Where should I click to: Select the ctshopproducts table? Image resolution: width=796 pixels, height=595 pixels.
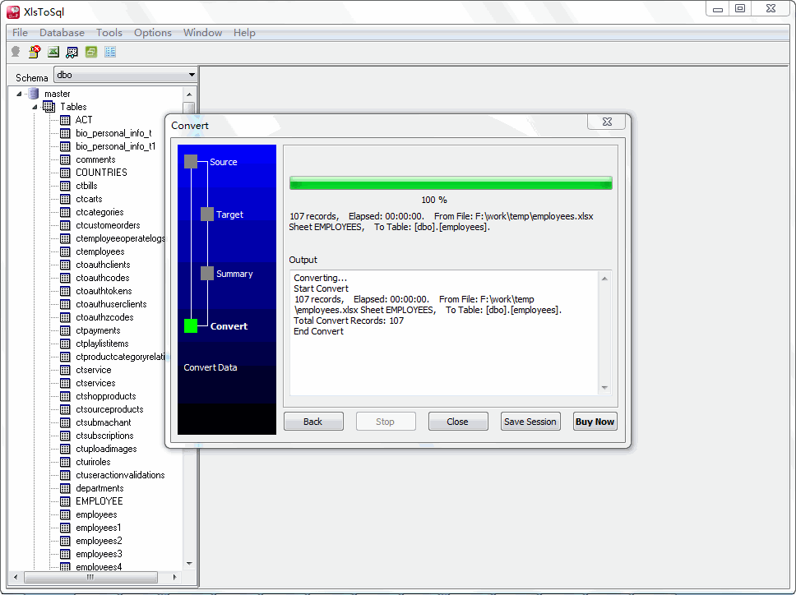[105, 396]
